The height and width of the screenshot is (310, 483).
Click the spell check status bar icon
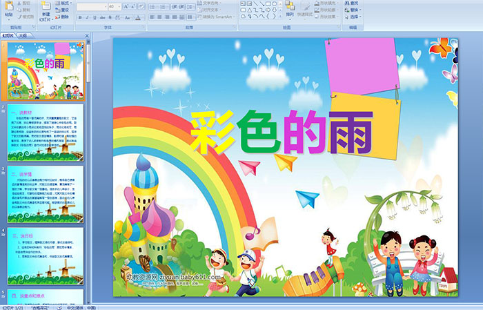click(59, 307)
